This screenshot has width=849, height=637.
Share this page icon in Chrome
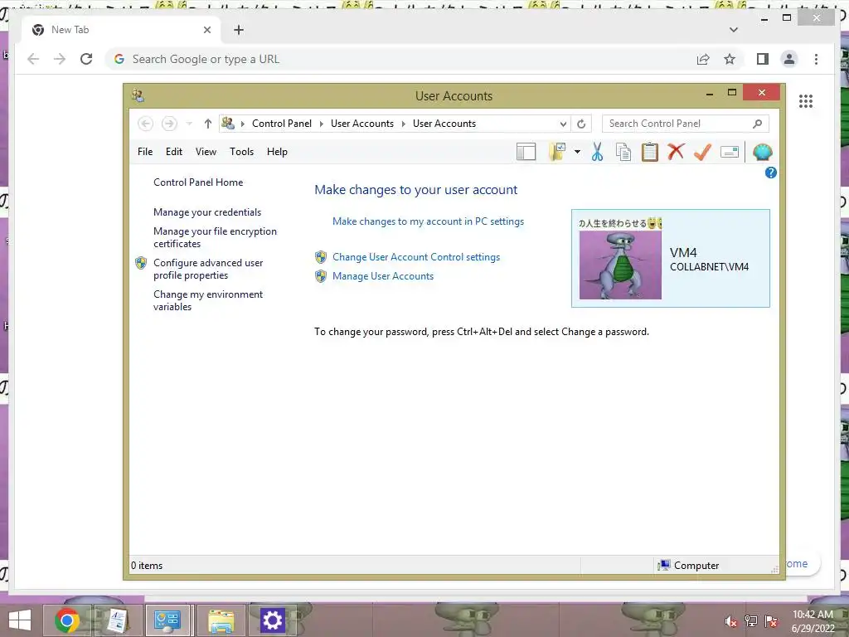[703, 59]
